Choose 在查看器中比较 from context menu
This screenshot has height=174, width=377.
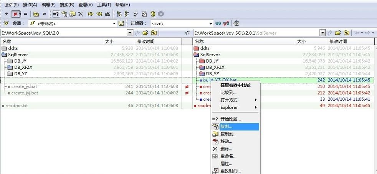coord(235,85)
